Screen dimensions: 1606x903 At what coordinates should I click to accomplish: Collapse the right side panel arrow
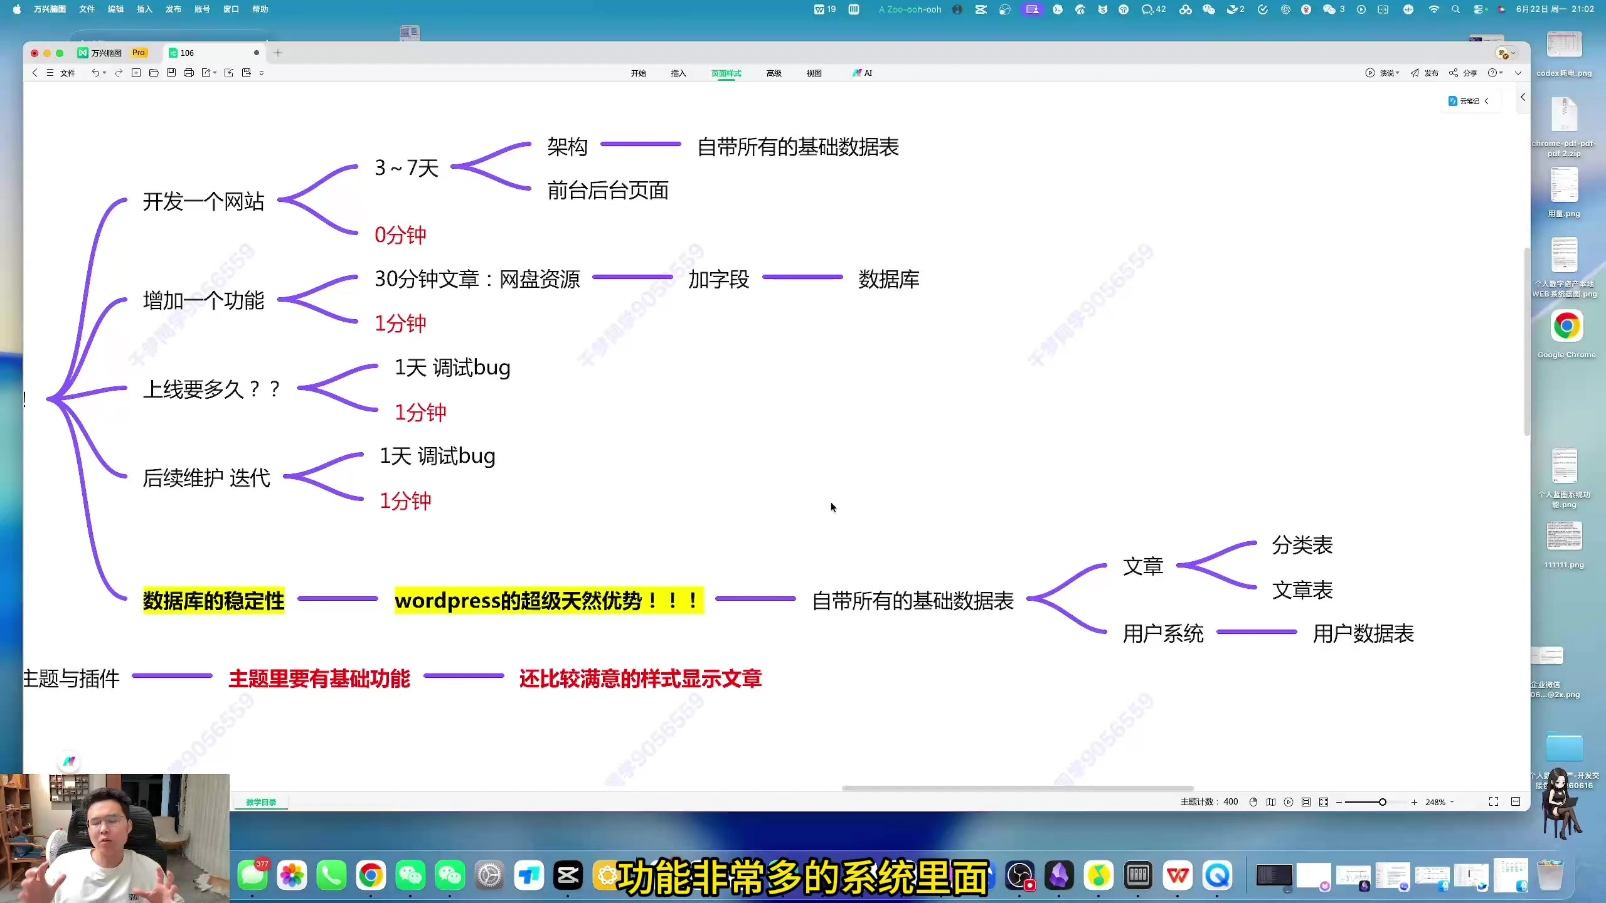(x=1523, y=97)
